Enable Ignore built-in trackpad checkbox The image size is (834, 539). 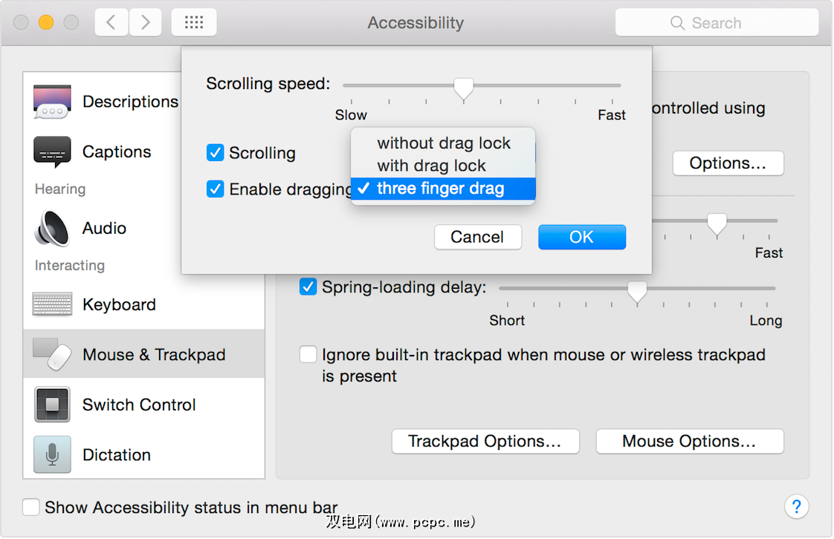pyautogui.click(x=308, y=355)
